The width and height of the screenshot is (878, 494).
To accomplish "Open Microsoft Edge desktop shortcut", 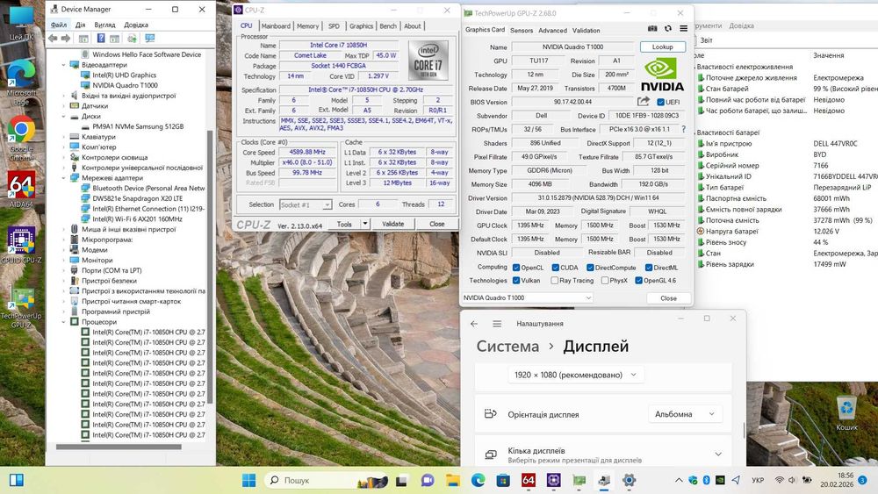I will 21,82.
